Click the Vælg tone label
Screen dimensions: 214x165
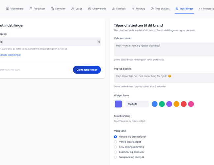(120, 131)
